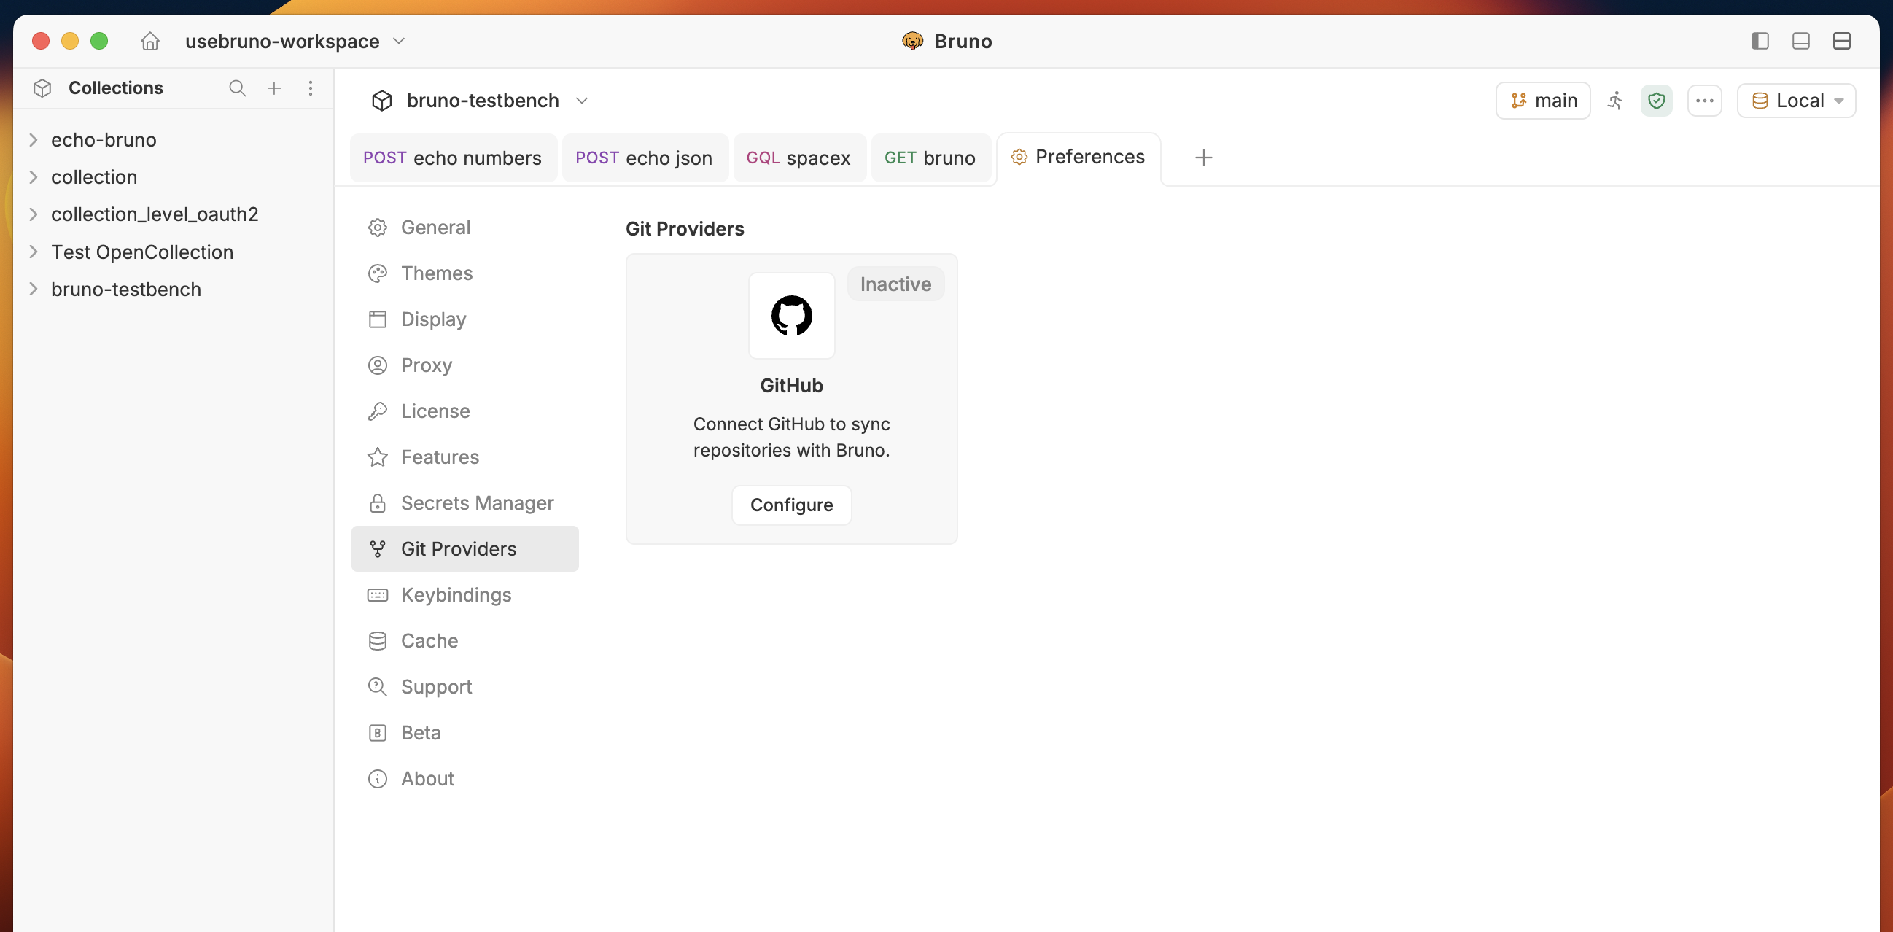Click the collection runner icon
Viewport: 1893px width, 932px height.
click(x=1616, y=101)
